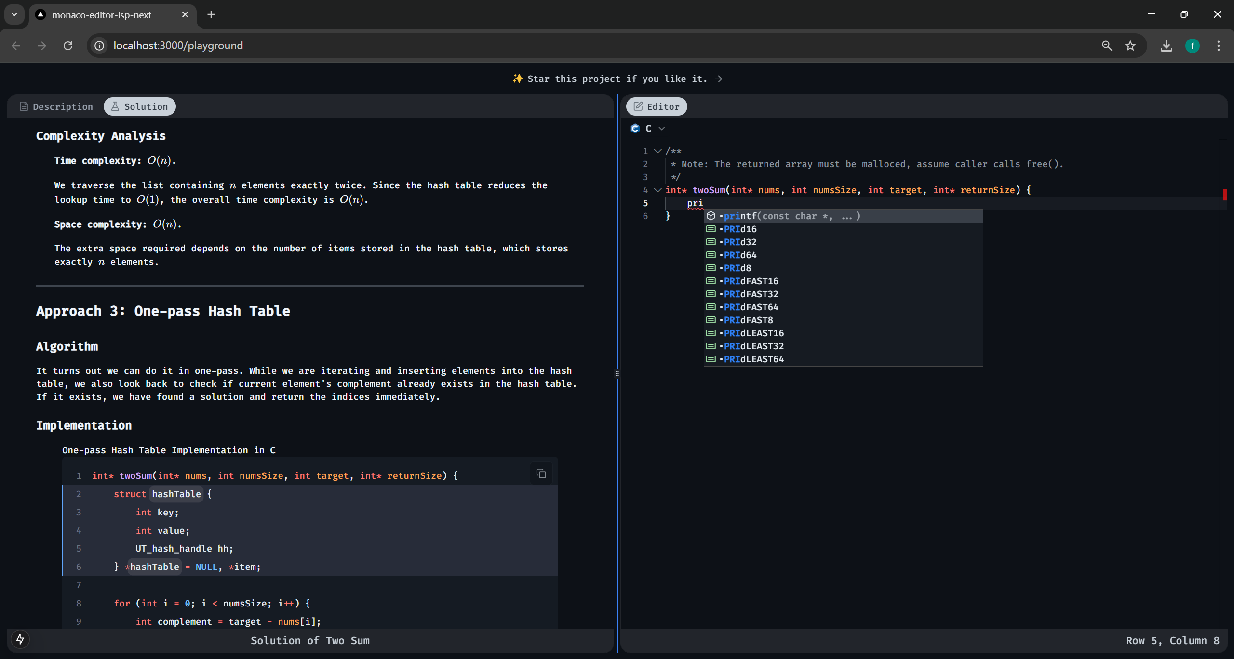Viewport: 1234px width, 659px height.
Task: Click 'Star this project' banner link
Action: 617,79
